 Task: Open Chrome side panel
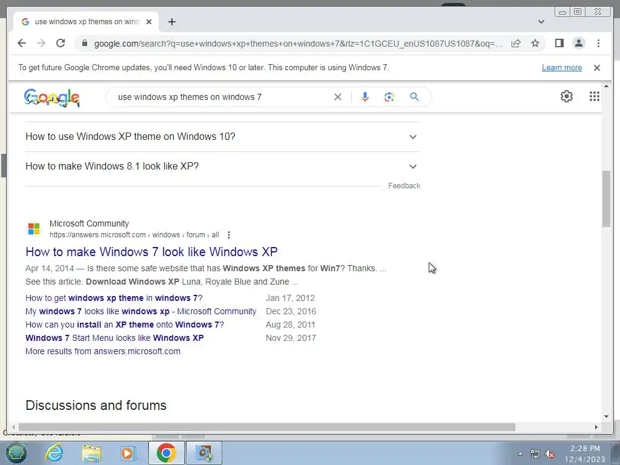click(559, 43)
